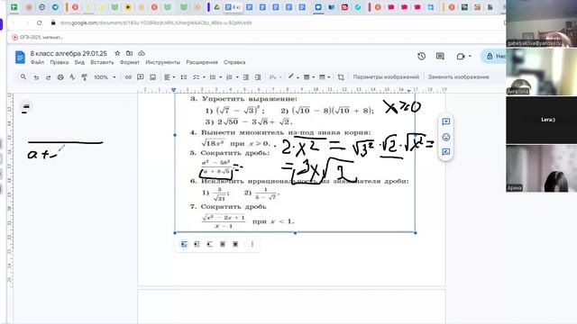The height and width of the screenshot is (324, 577).
Task: Open the Файл menu
Action: pos(37,62)
